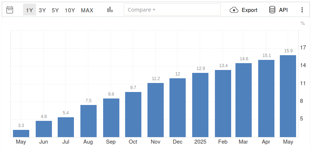Click the API database icon
Screen dimensions: 313x149
pos(272,10)
